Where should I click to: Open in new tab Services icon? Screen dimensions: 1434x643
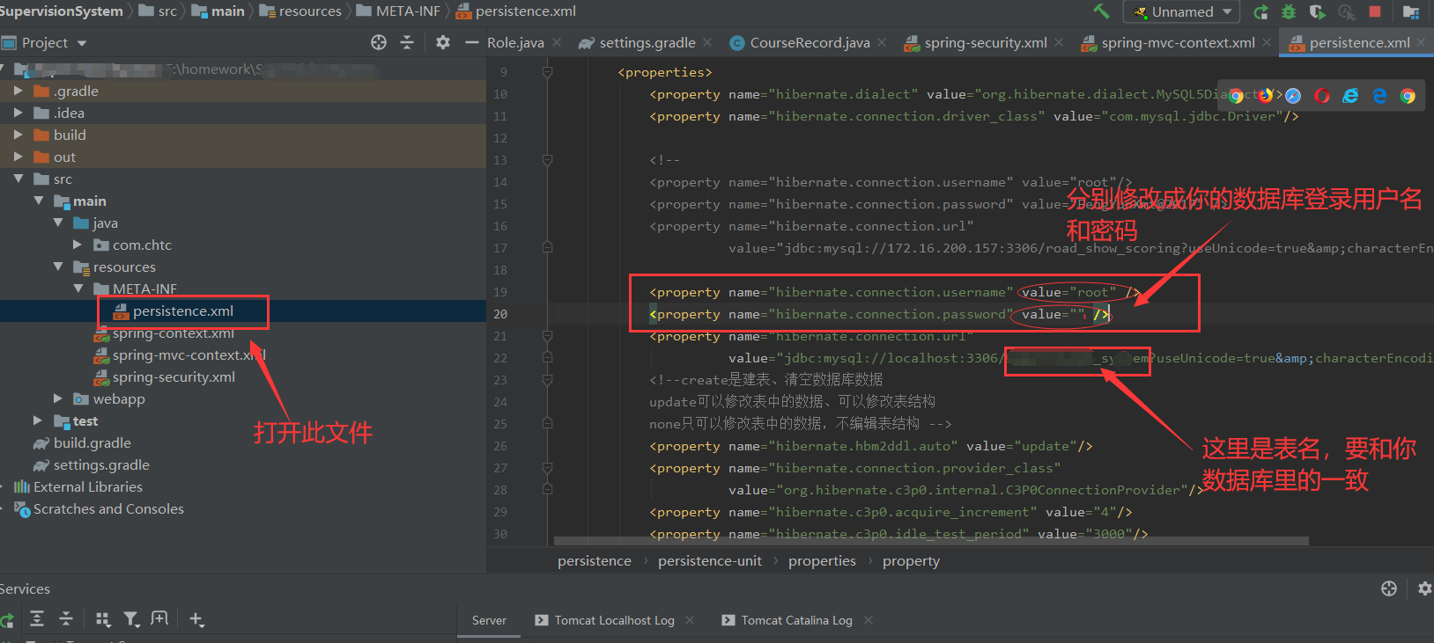pyautogui.click(x=159, y=619)
